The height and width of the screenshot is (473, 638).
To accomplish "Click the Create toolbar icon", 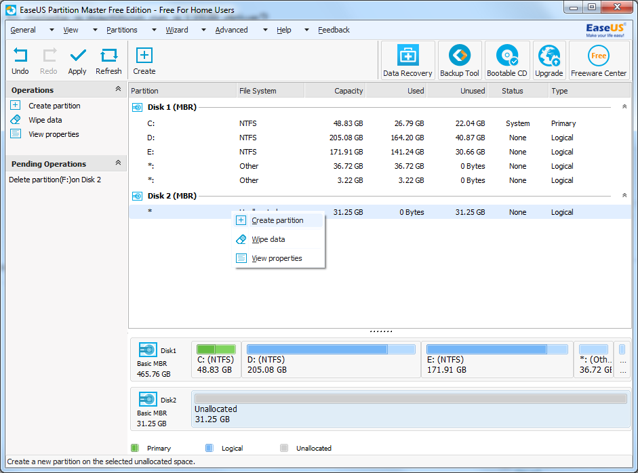I will point(144,56).
